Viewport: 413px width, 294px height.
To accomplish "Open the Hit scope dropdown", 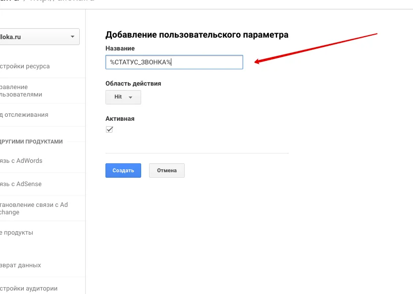I will (x=123, y=97).
